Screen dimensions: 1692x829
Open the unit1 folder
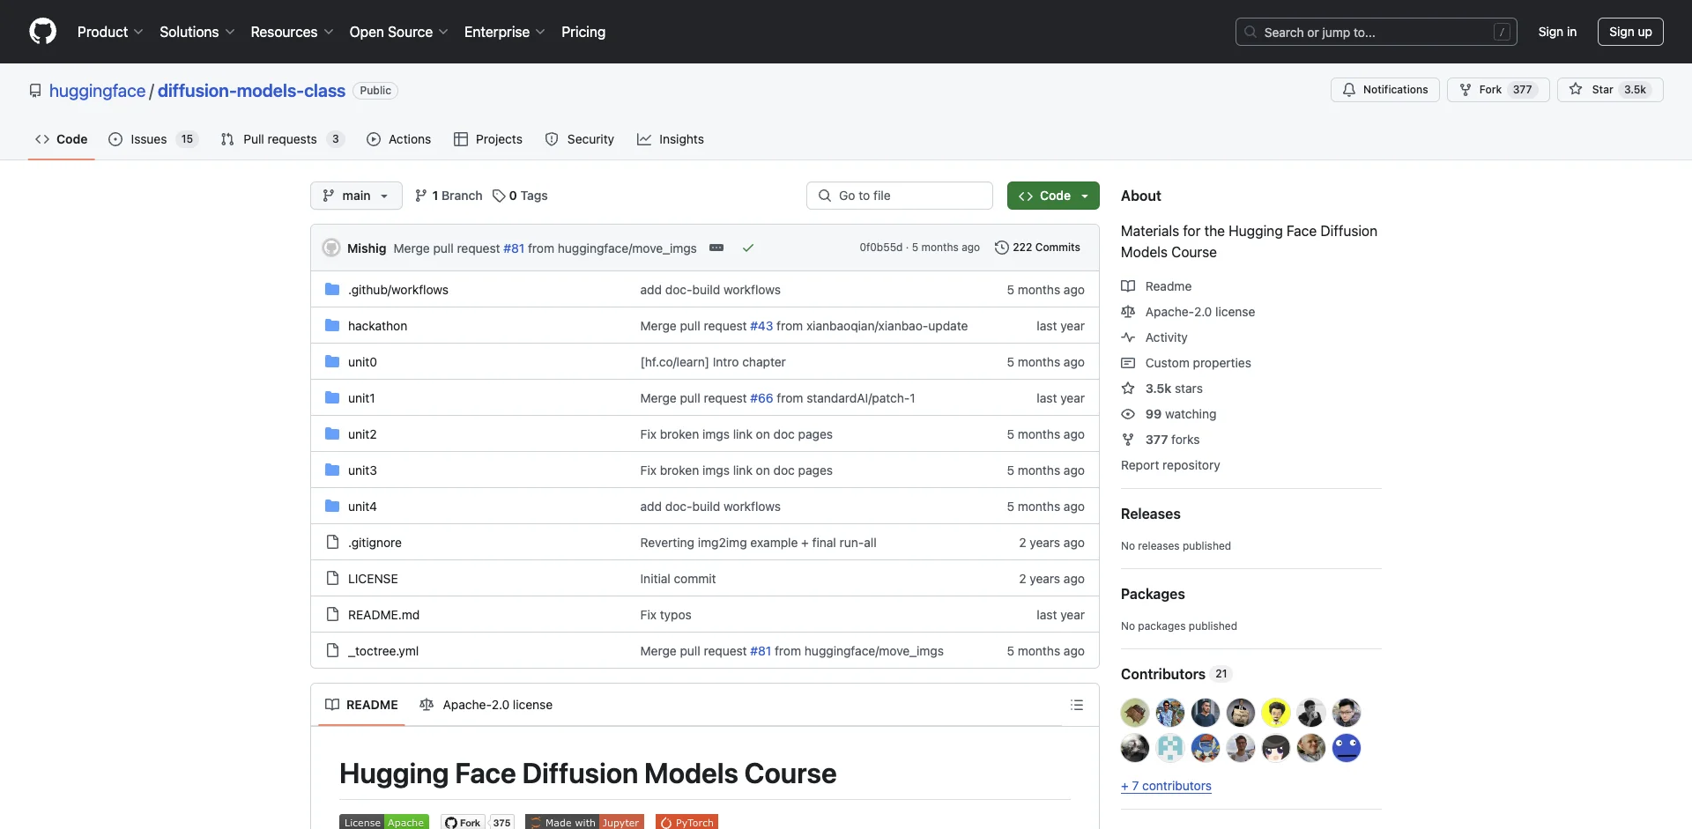pyautogui.click(x=361, y=398)
